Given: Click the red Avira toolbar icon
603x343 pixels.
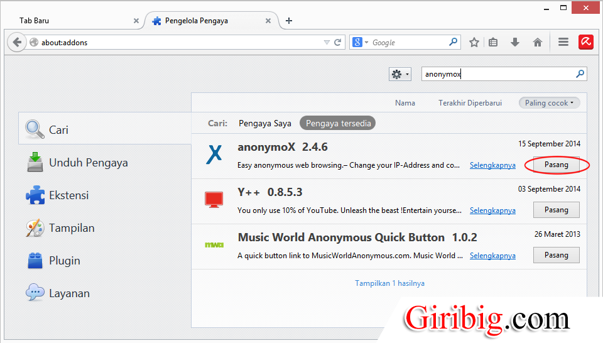Looking at the screenshot, I should [x=585, y=42].
